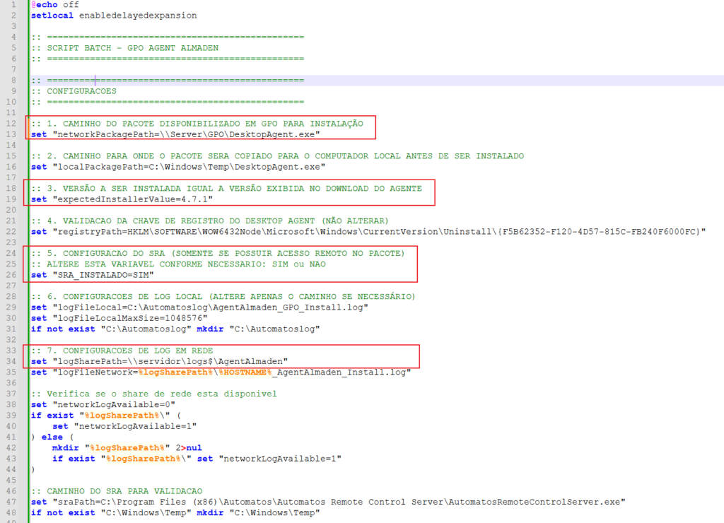Click comment "Verifica se o share de rede"
Viewport: 724px width, 523px height.
pos(154,394)
